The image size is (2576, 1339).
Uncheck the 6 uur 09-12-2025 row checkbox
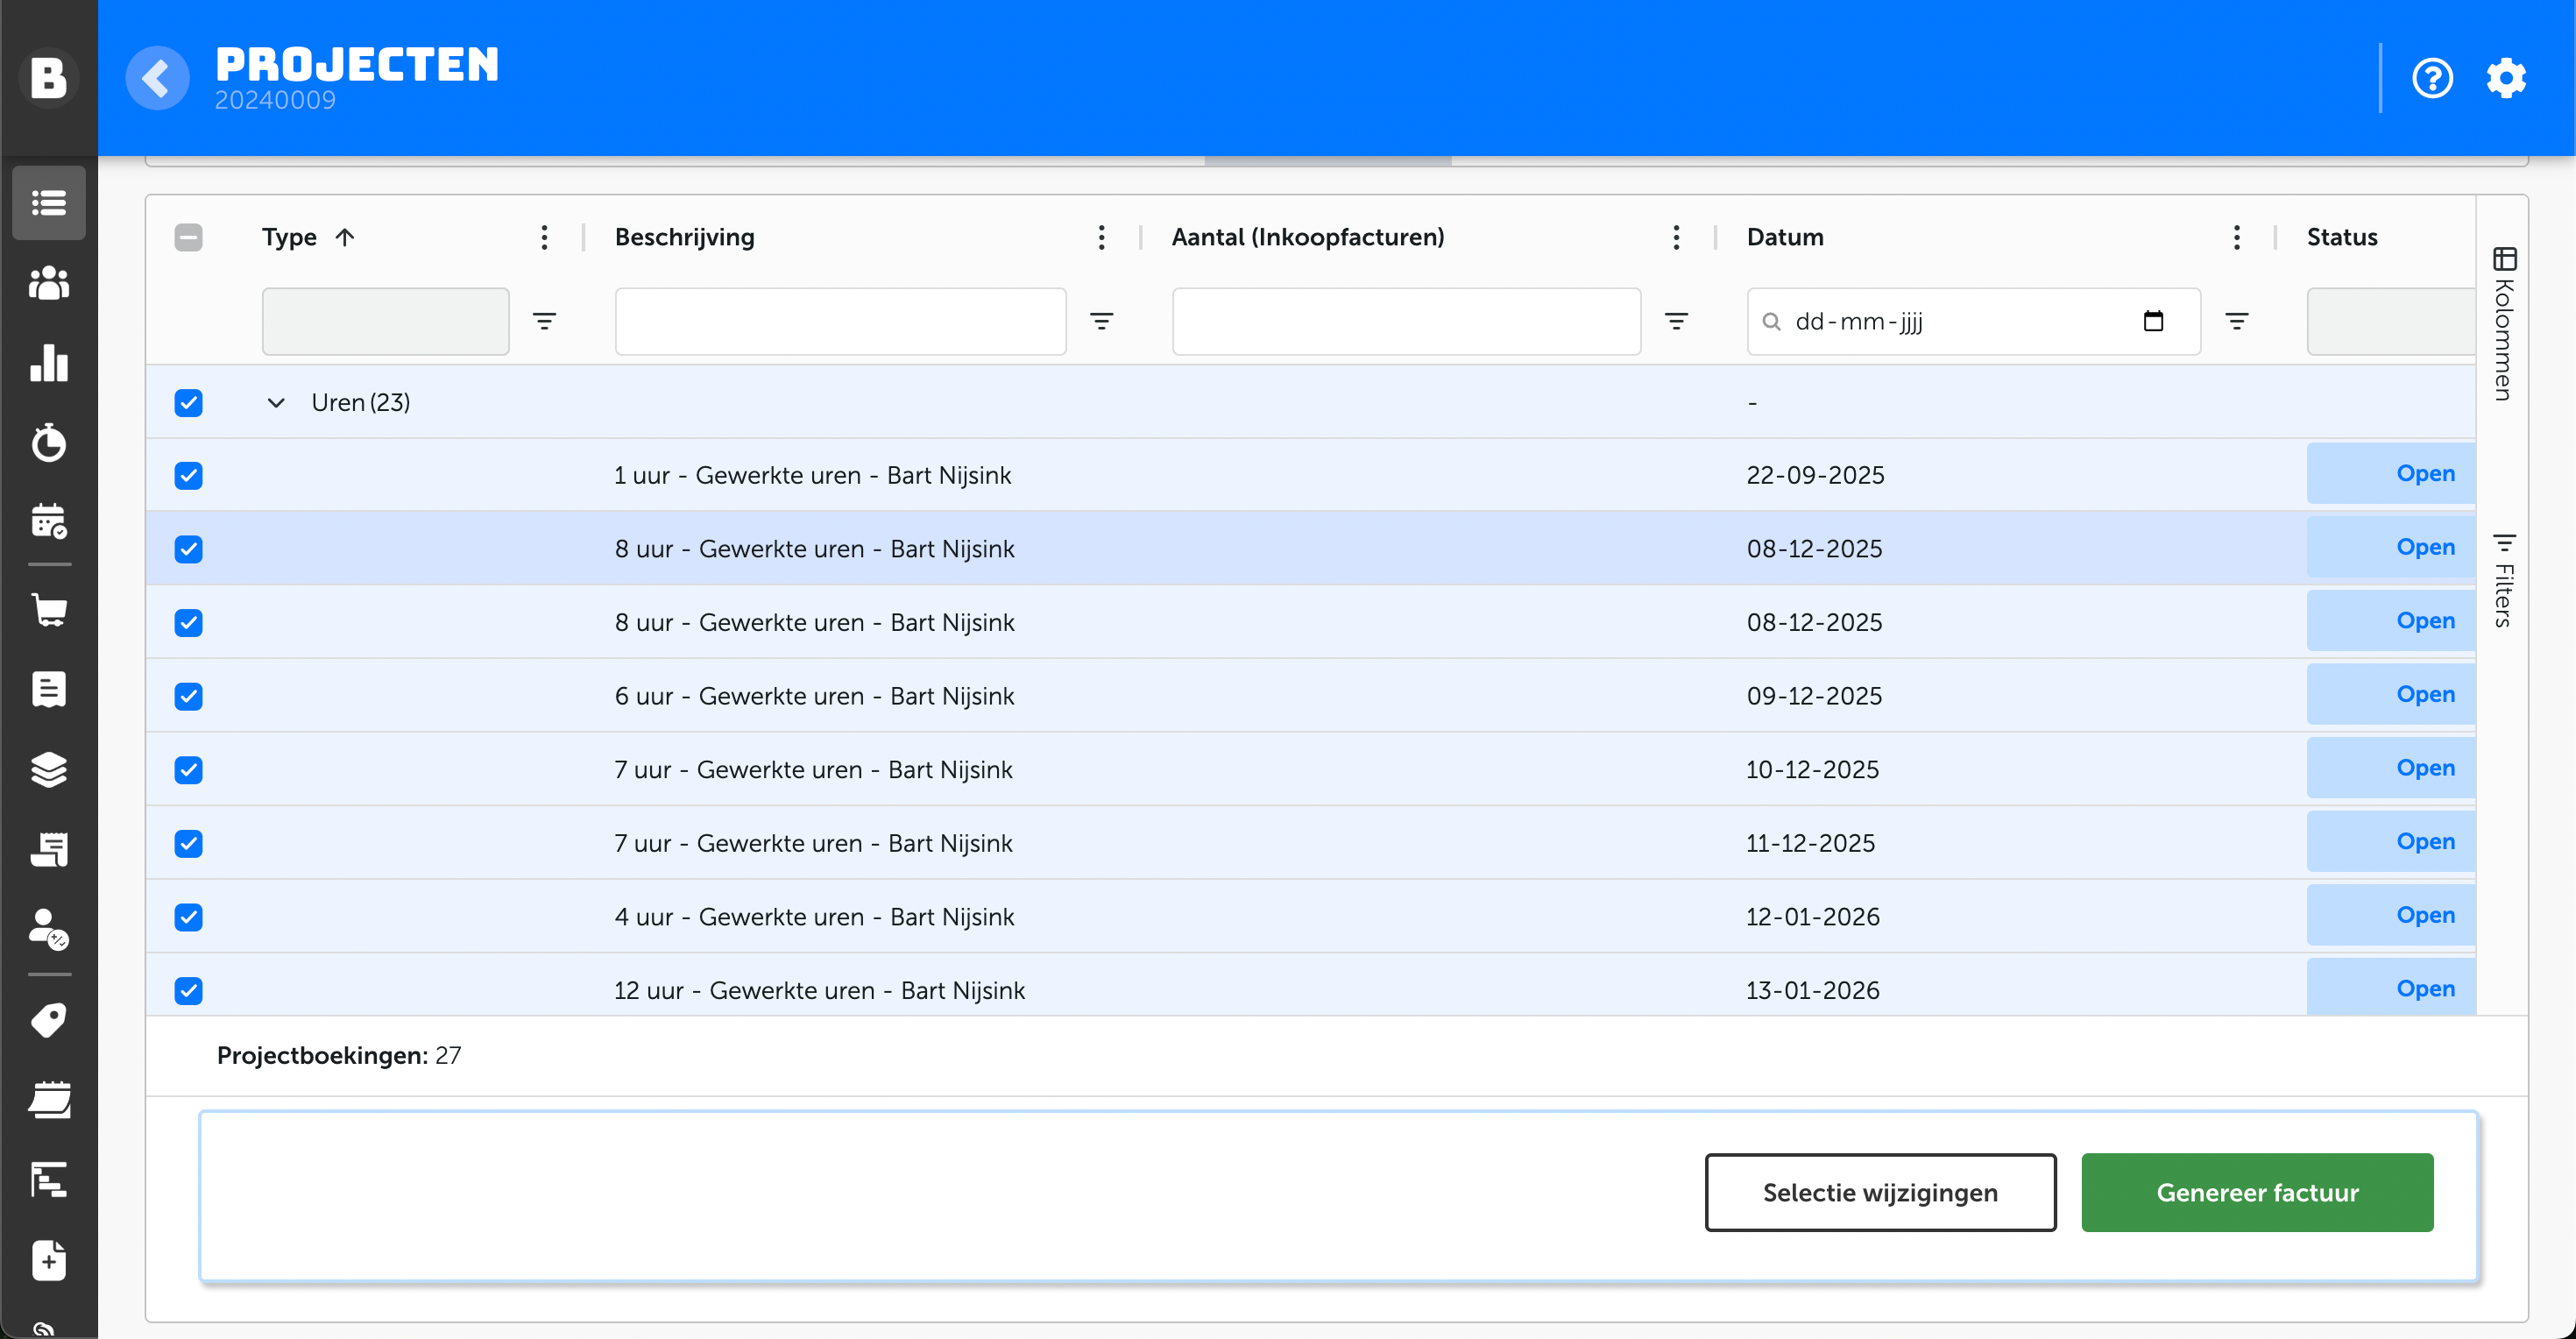point(188,696)
